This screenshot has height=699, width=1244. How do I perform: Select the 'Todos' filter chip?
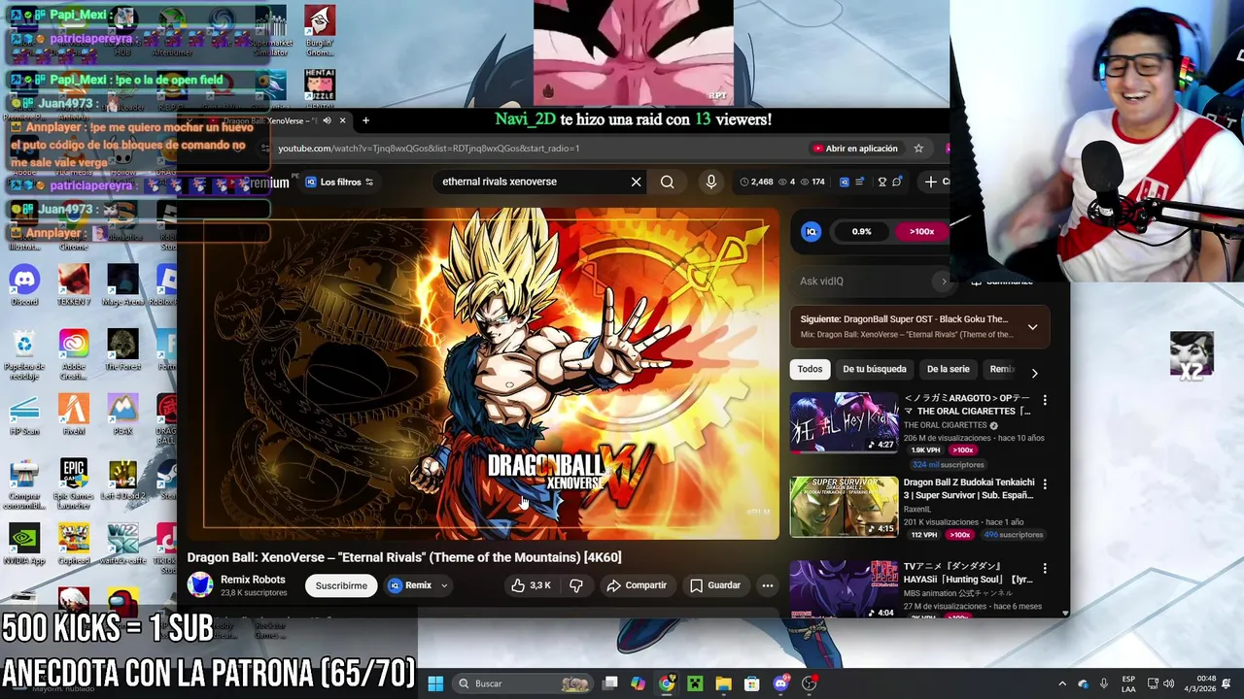[810, 369]
